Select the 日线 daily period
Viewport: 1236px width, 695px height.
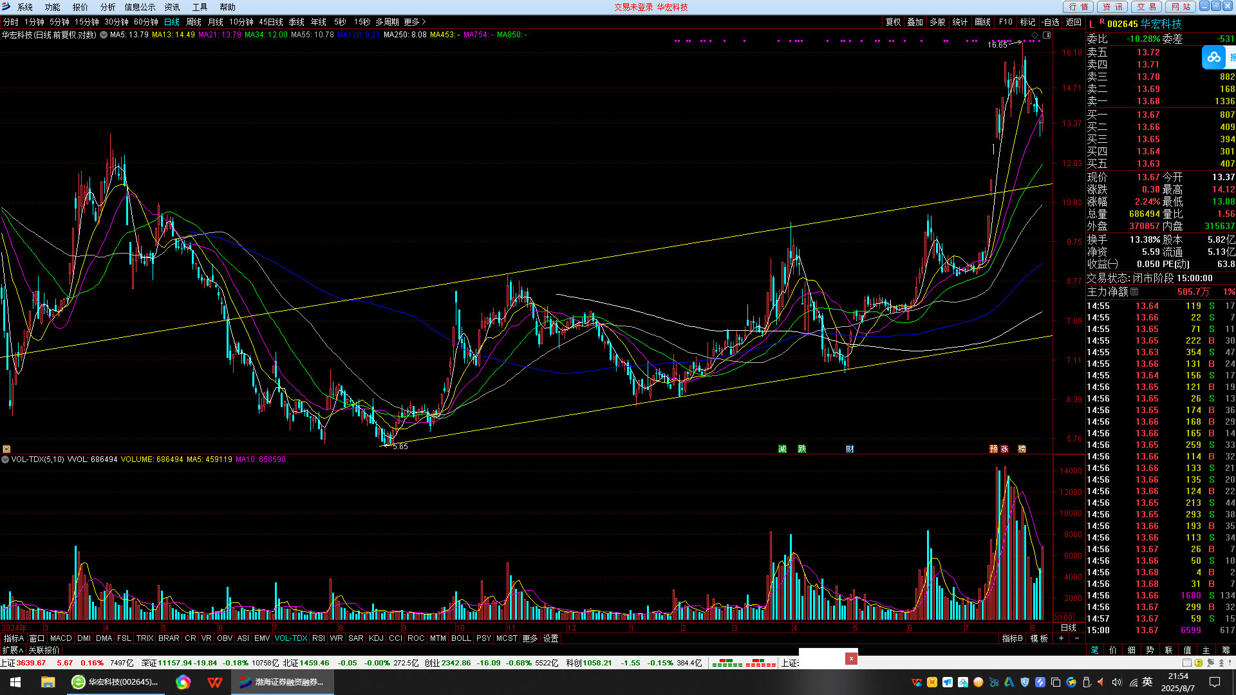pos(171,22)
